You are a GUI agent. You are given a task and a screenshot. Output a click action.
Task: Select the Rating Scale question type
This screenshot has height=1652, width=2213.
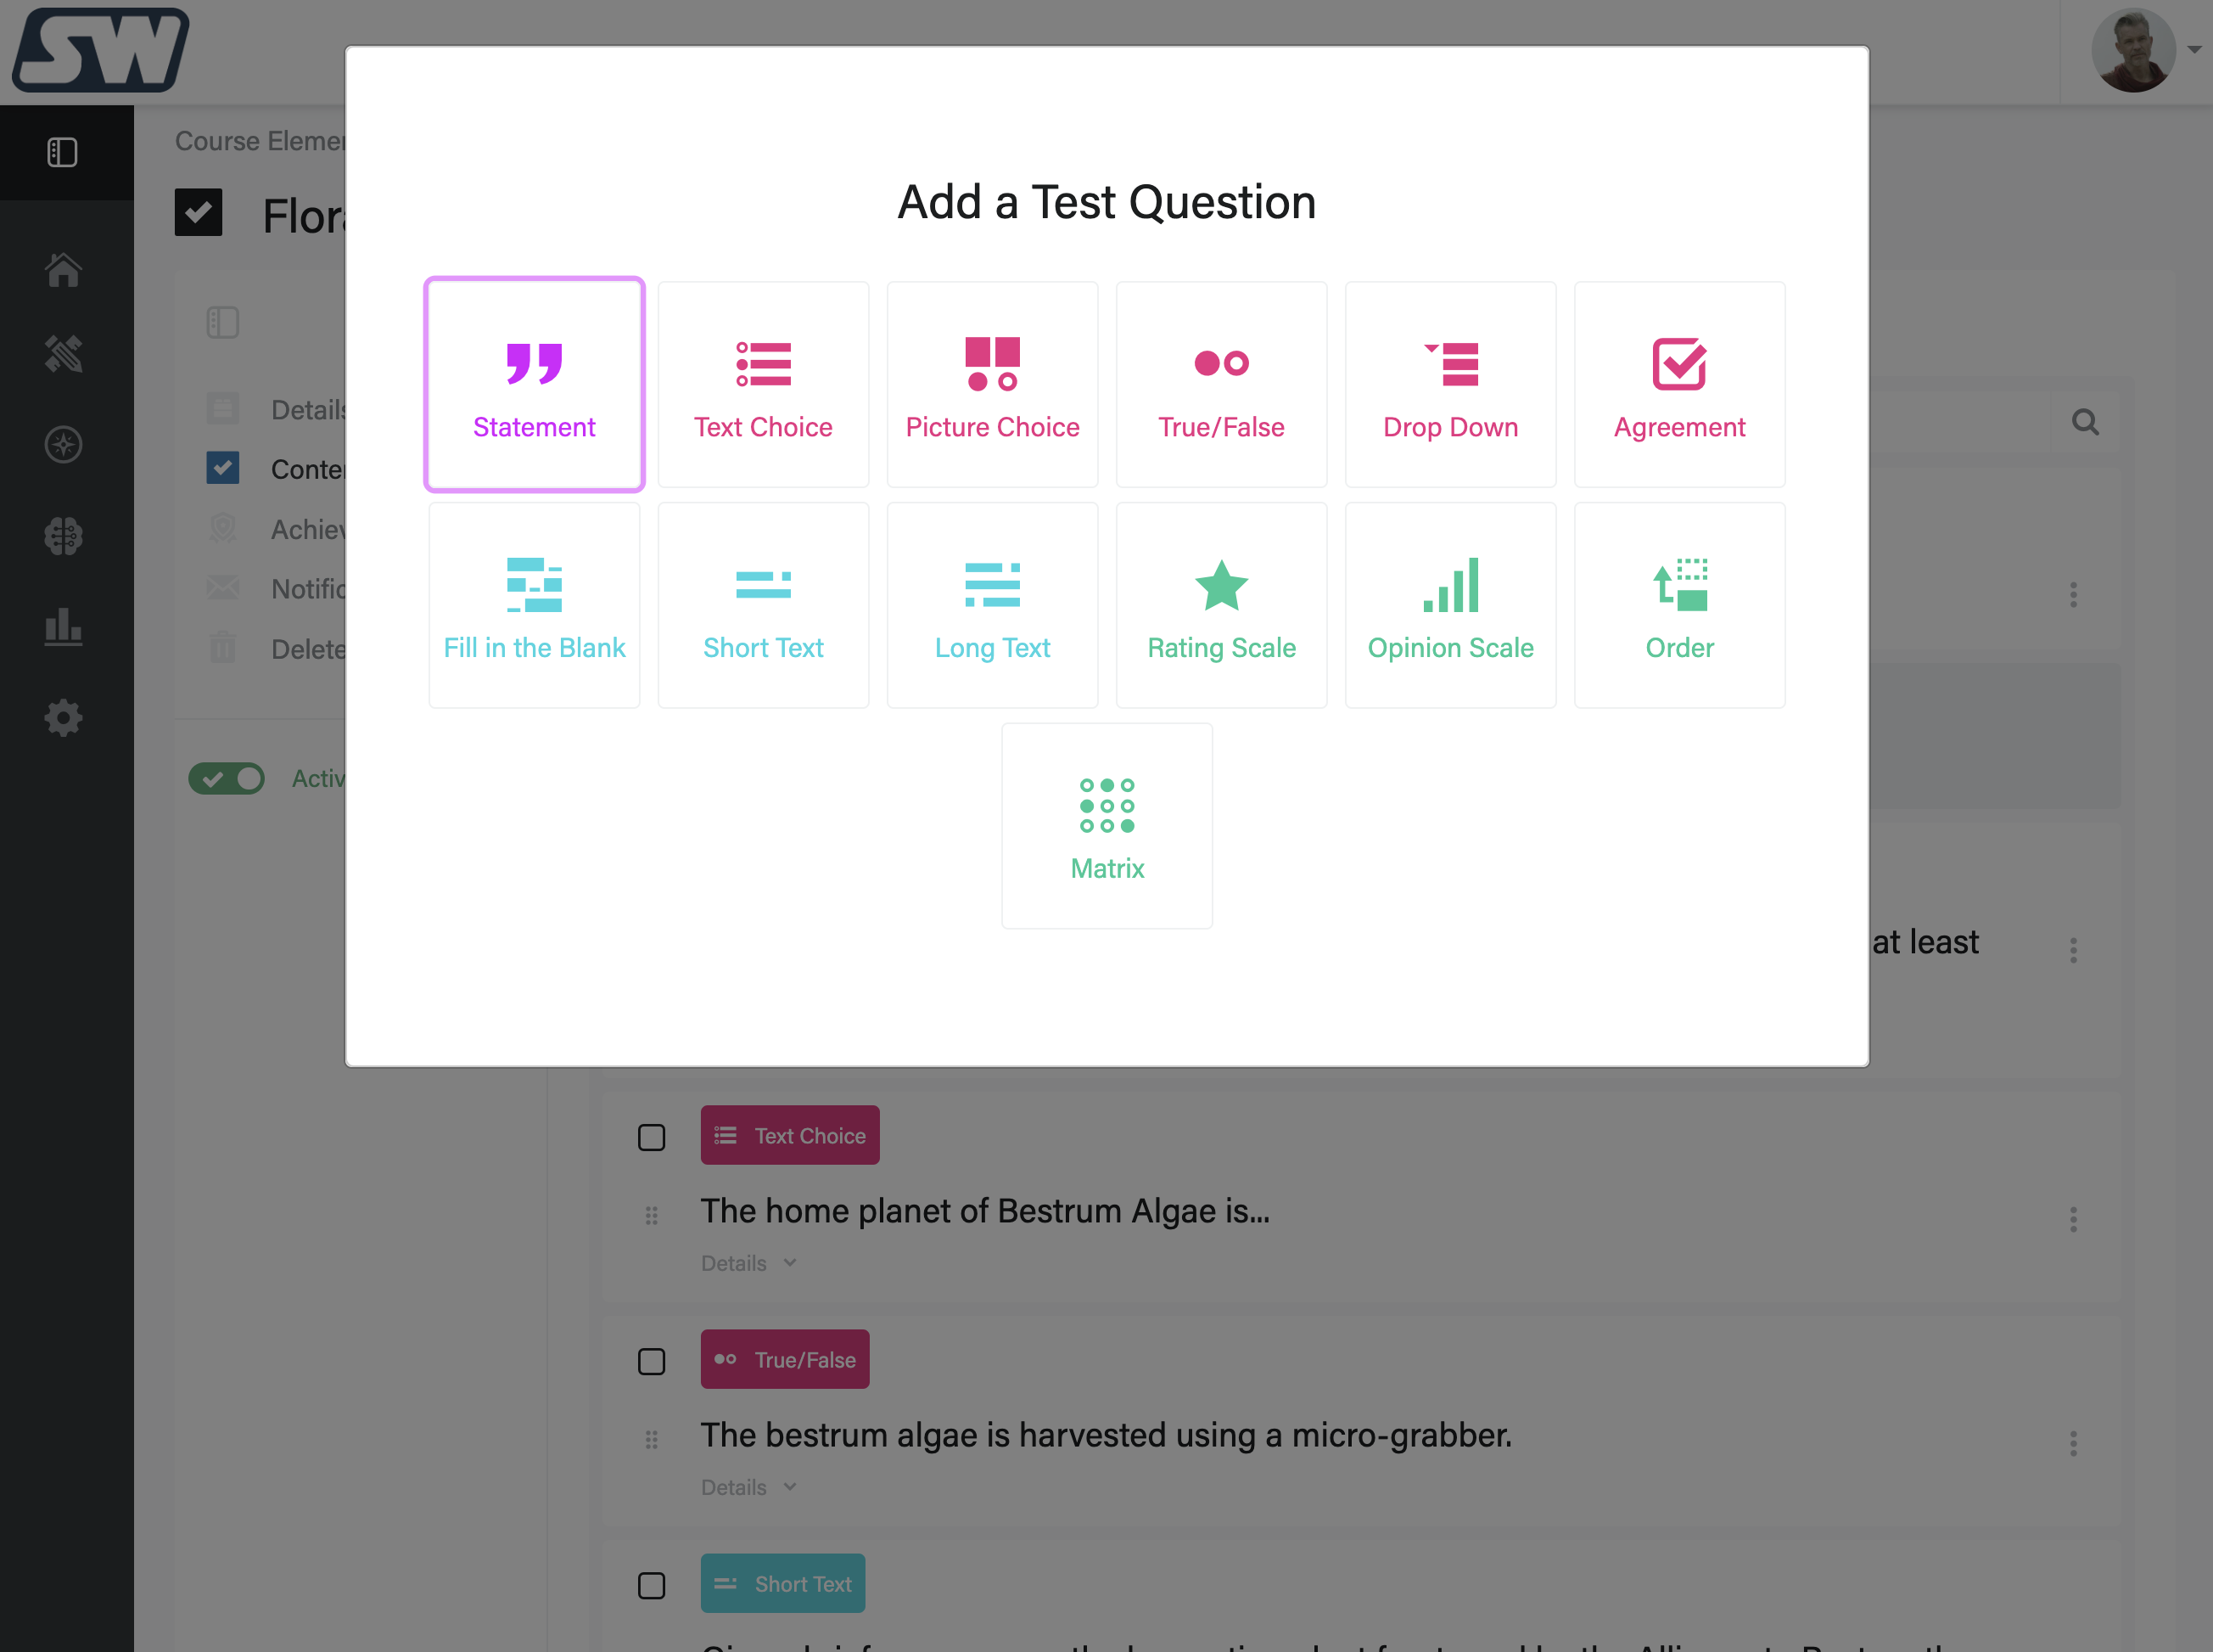[1220, 606]
